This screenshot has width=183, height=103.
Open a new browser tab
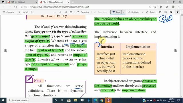73,2
